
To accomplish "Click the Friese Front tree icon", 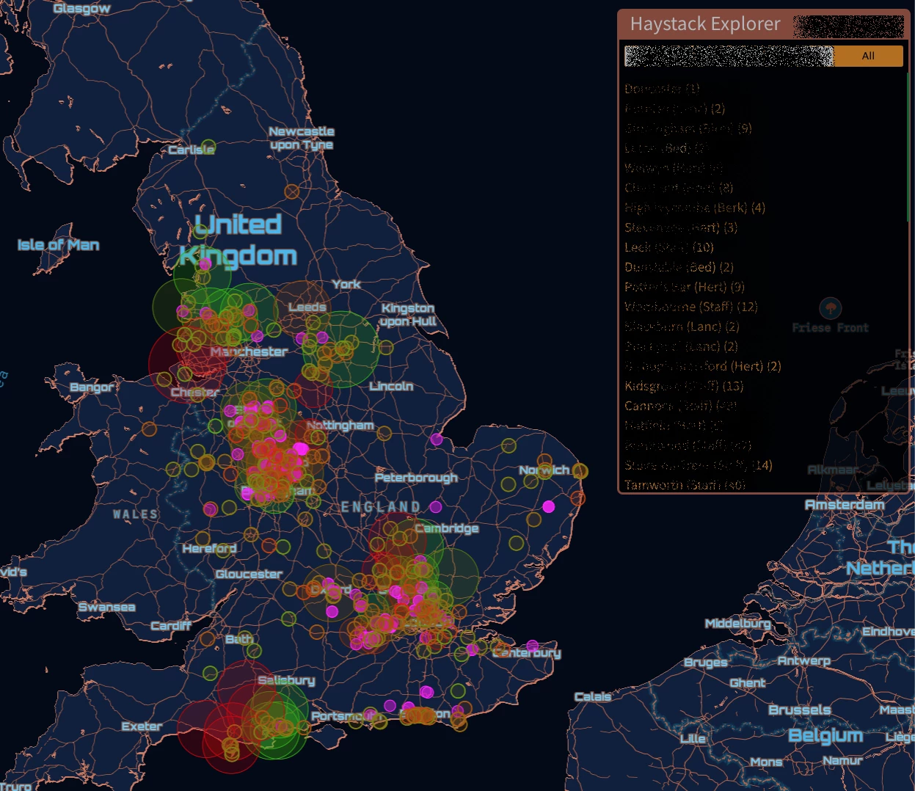I will point(830,308).
